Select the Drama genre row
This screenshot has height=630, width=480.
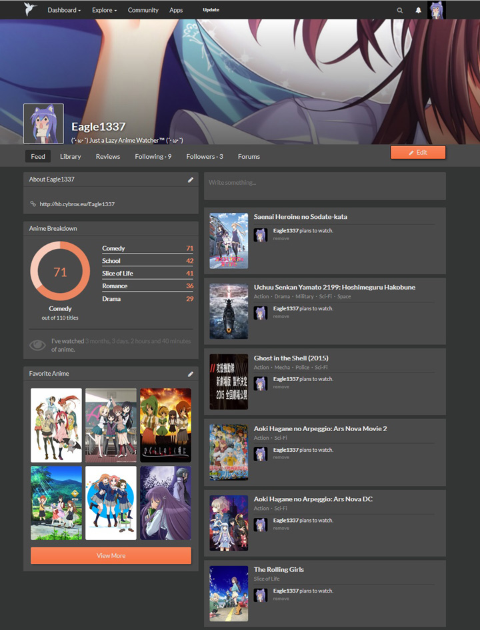point(148,299)
